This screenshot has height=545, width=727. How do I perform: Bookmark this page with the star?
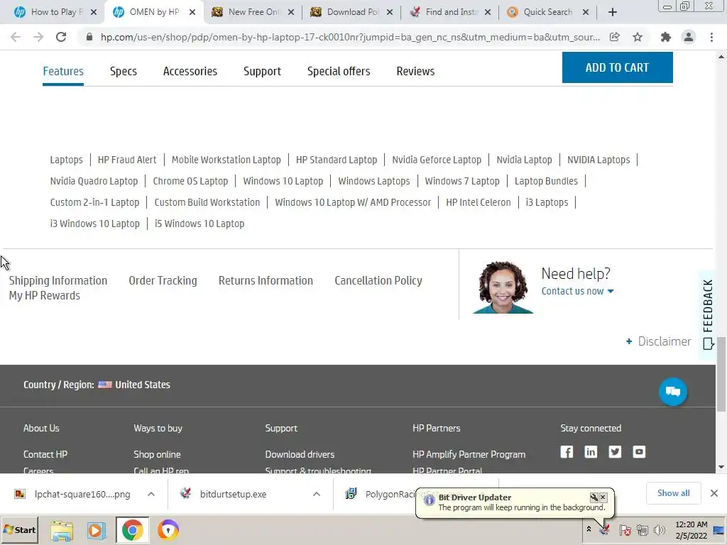click(x=638, y=37)
